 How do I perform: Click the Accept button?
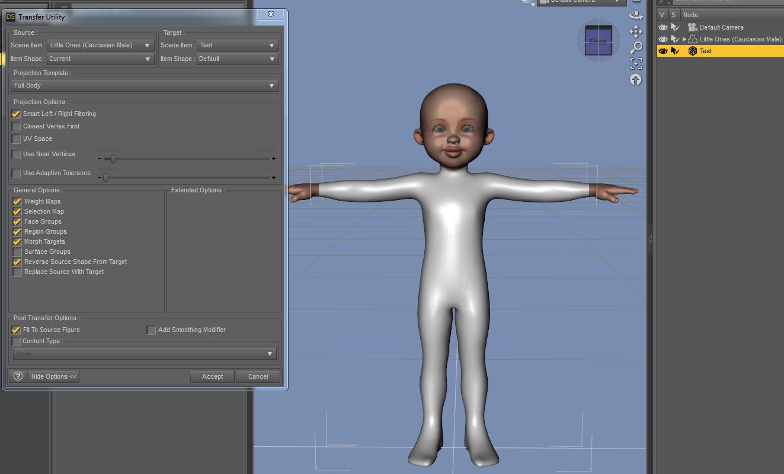[212, 376]
